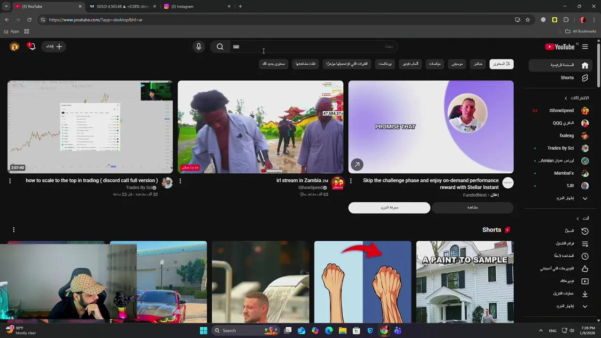
Task: Open the IShowSpeed channel avatar under video
Action: tap(338, 183)
